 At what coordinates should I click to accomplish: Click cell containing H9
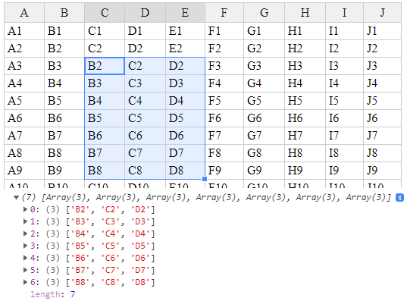point(305,170)
